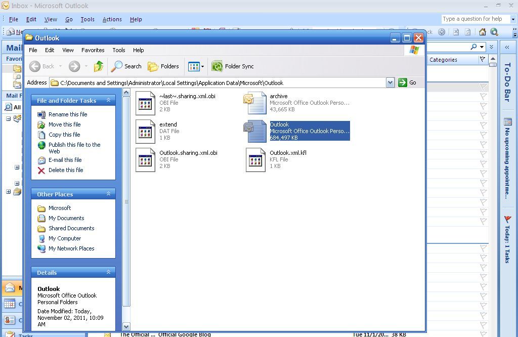The width and height of the screenshot is (518, 337).
Task: Go back with the Back button
Action: [42, 66]
